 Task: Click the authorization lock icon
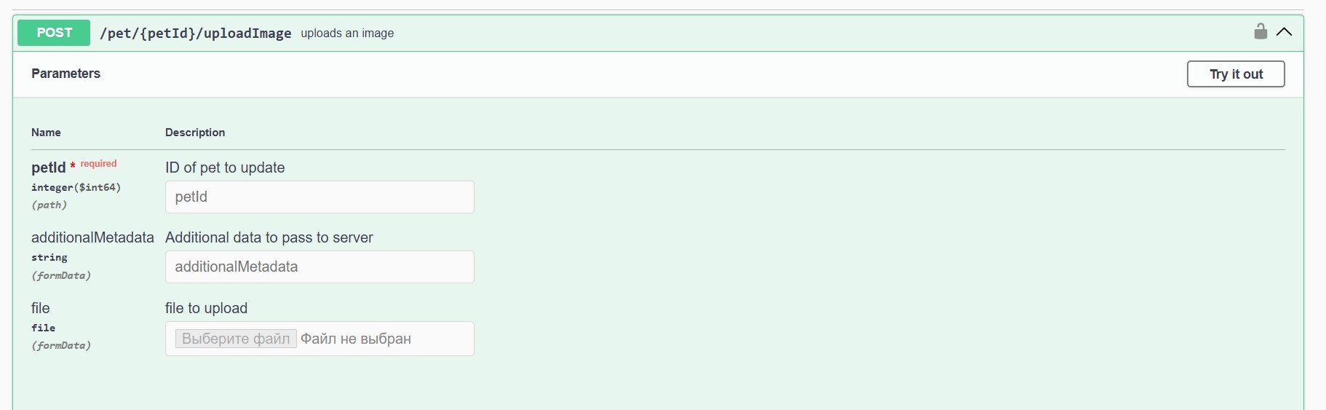[1261, 31]
